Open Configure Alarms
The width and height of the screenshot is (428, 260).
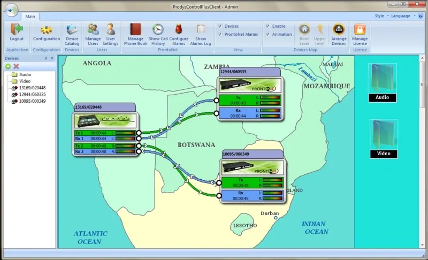click(179, 34)
